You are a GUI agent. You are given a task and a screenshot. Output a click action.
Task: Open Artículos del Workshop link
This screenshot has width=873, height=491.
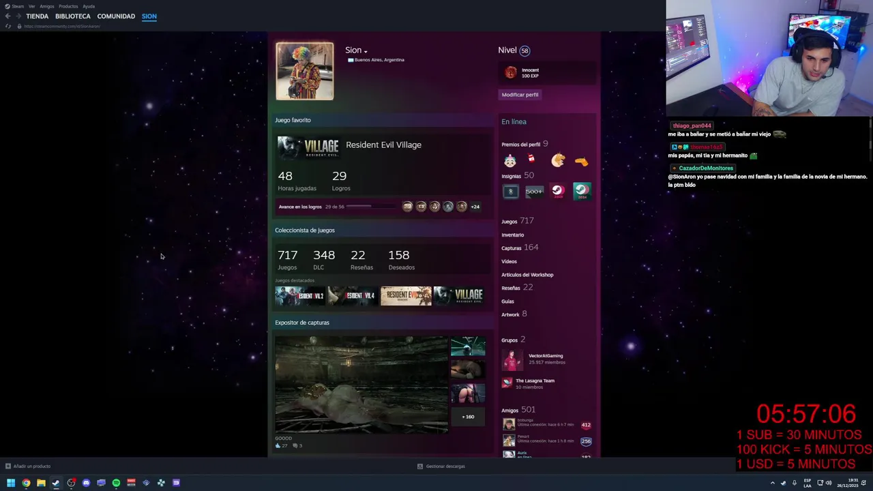click(527, 275)
